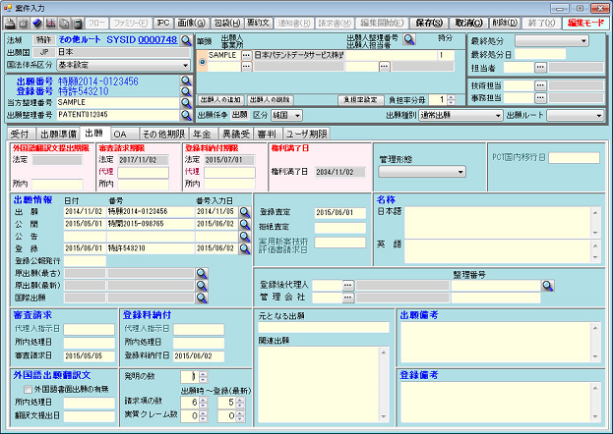
Task: Switch to the 受付 tab
Action: [x=21, y=134]
